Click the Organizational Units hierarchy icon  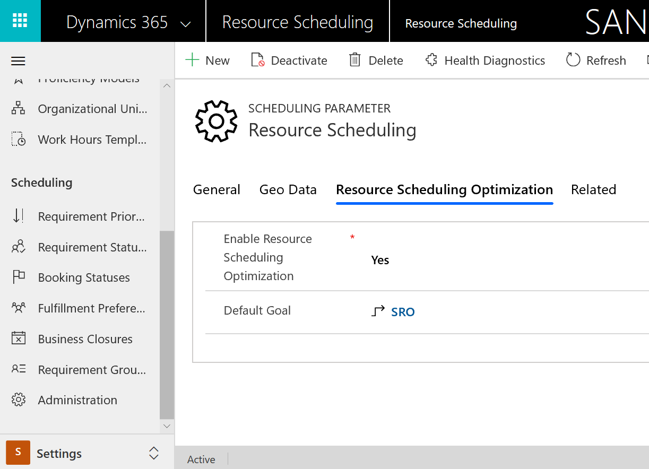tap(19, 109)
